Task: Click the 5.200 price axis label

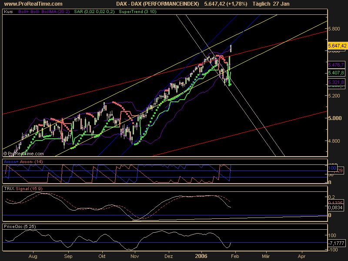Action: tap(334, 96)
